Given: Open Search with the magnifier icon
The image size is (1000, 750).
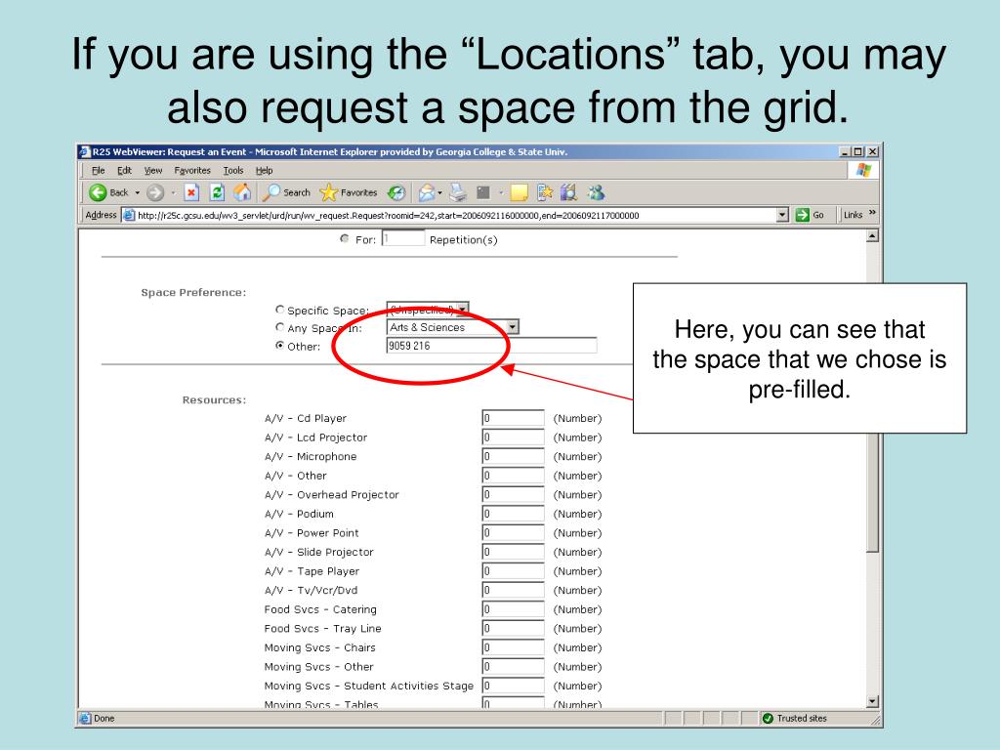Looking at the screenshot, I should tap(271, 192).
